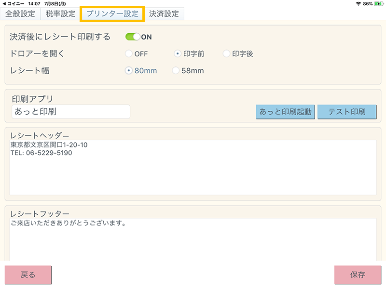Tap the battery indicator icon

tap(378, 3)
